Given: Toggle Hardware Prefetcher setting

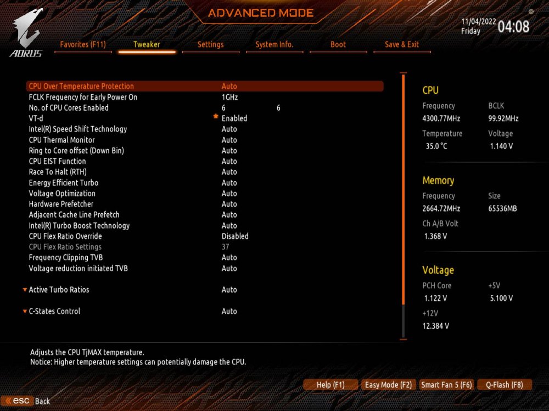Looking at the screenshot, I should (x=229, y=204).
